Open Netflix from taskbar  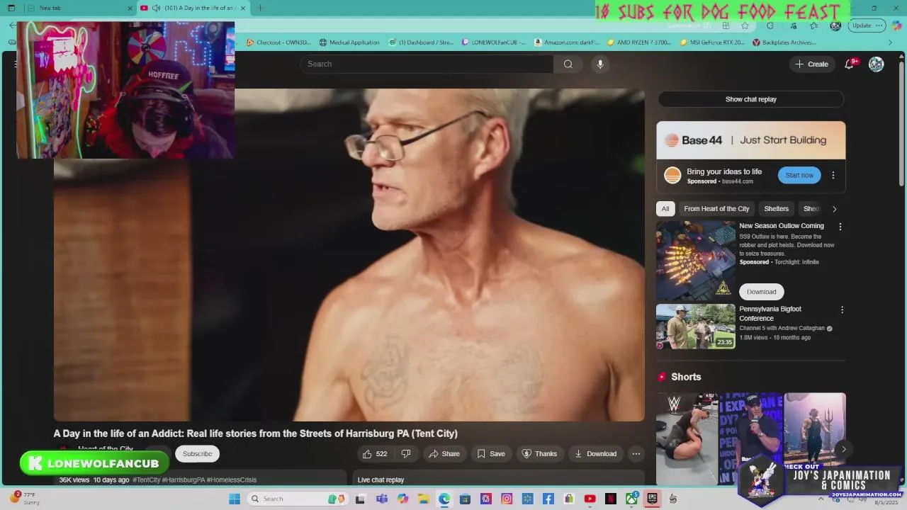click(610, 499)
